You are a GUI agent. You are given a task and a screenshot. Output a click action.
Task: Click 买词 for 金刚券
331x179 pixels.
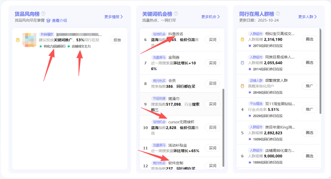pyautogui.click(x=212, y=63)
